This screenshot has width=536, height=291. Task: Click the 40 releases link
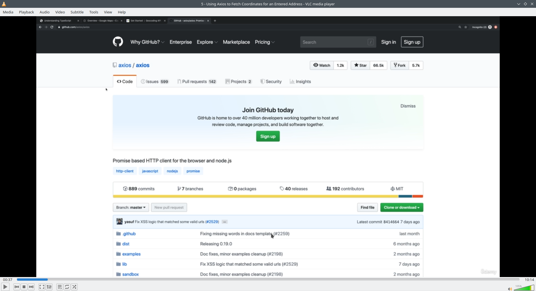coord(294,189)
